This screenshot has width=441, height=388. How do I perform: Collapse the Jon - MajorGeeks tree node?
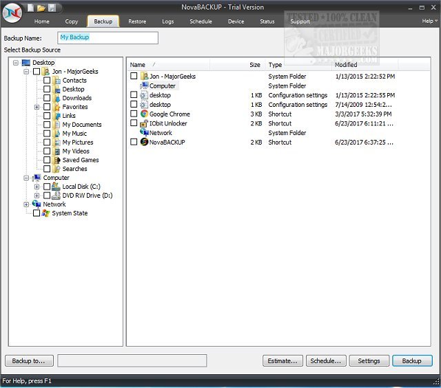tap(26, 72)
